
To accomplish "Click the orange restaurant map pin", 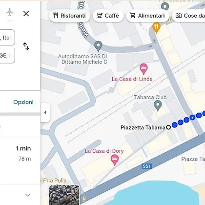I will (156, 27).
